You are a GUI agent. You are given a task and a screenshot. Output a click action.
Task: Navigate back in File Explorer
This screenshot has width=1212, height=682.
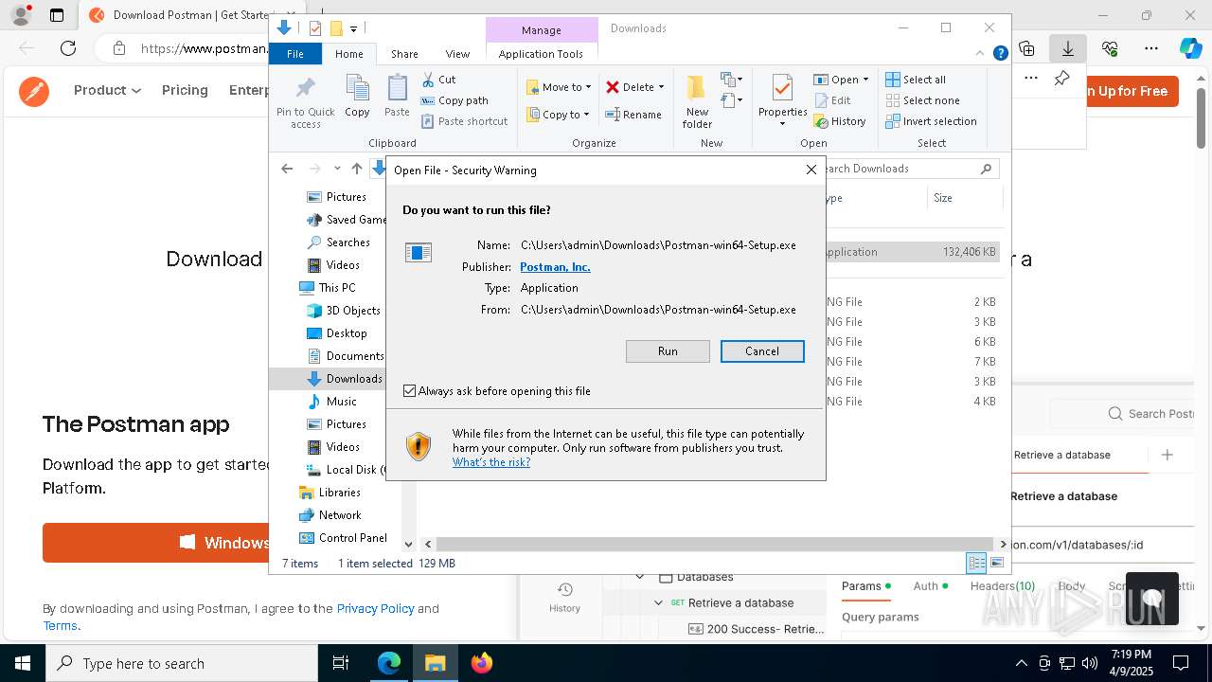287,169
